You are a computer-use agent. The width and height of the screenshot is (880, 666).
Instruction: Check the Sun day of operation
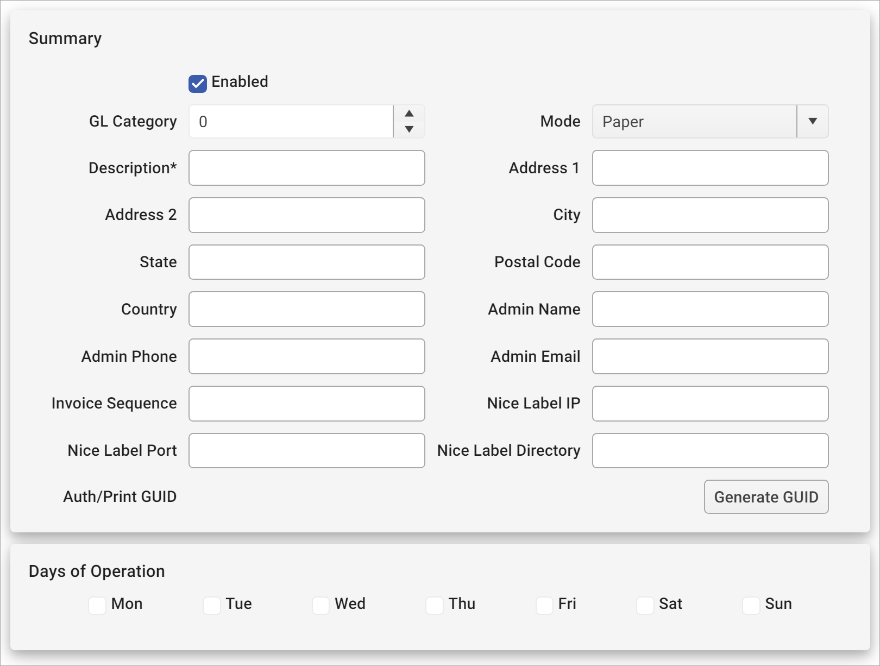(x=751, y=605)
